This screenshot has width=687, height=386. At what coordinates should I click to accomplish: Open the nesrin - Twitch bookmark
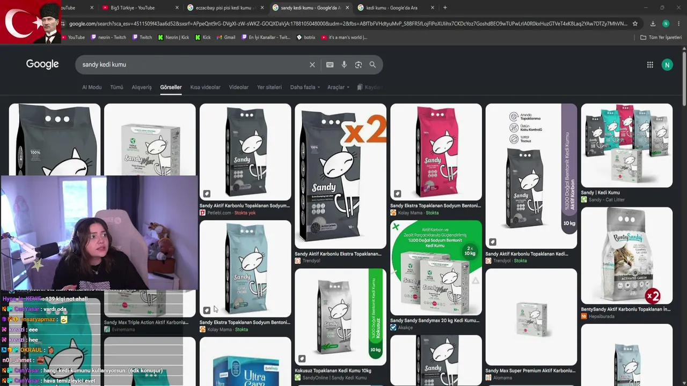pyautogui.click(x=108, y=38)
